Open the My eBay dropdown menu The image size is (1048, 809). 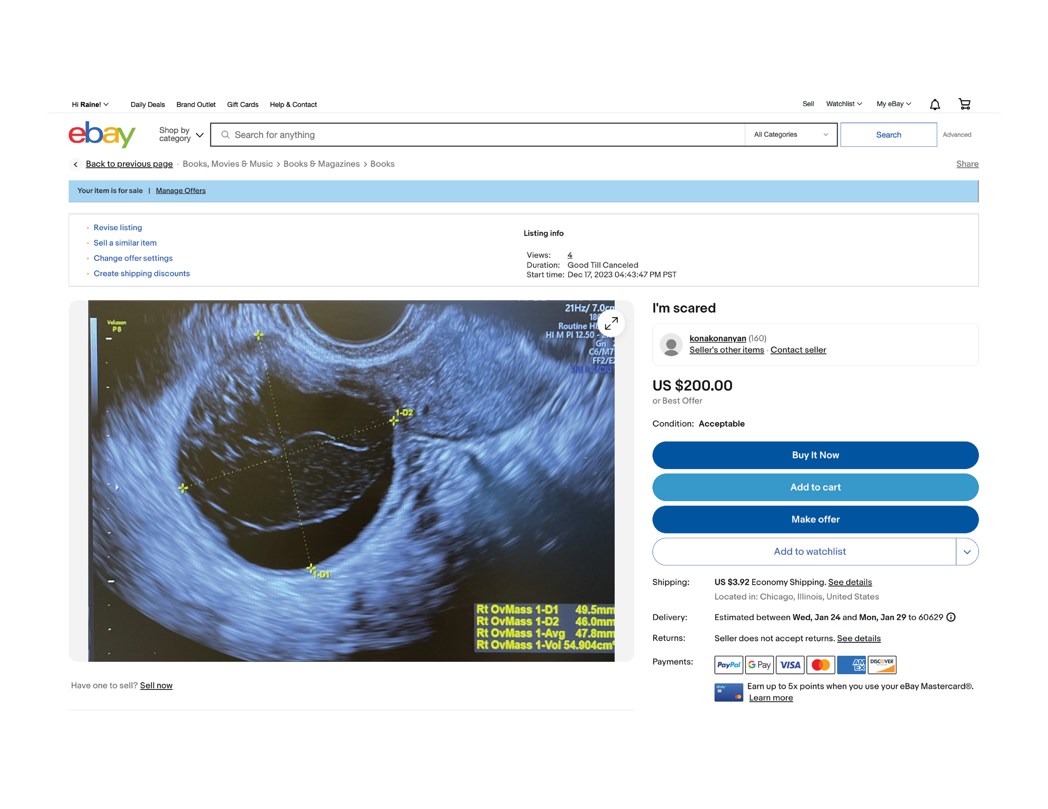coord(893,104)
